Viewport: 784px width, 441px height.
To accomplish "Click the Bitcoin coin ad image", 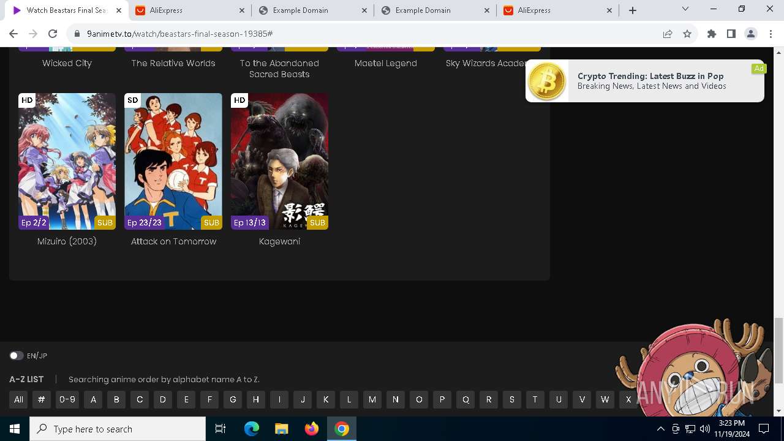I will [547, 81].
